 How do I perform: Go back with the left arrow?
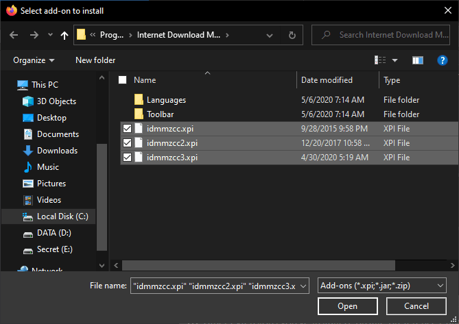(14, 36)
